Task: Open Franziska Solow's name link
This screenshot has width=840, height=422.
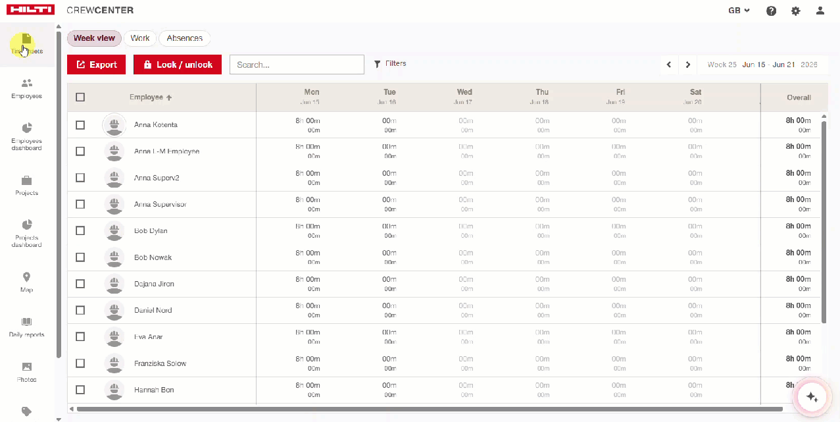Action: click(161, 363)
